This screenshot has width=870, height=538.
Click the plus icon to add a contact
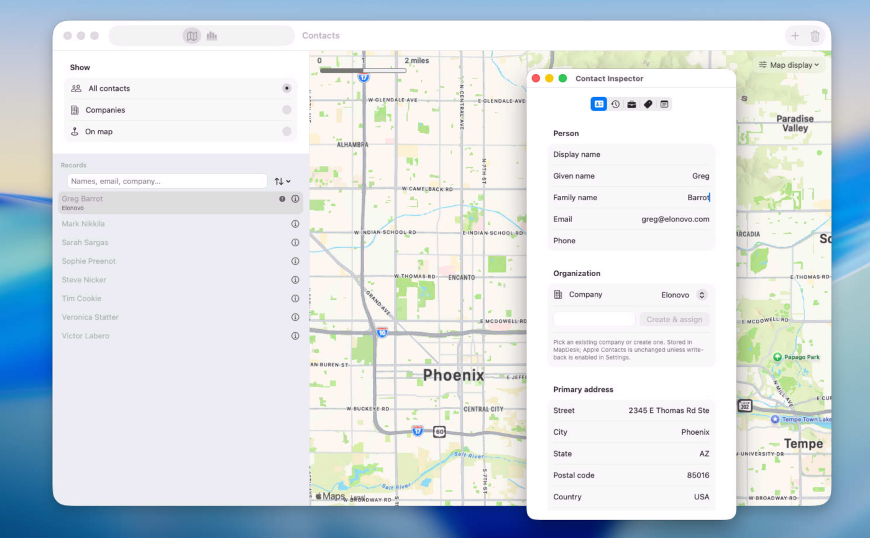tap(795, 36)
